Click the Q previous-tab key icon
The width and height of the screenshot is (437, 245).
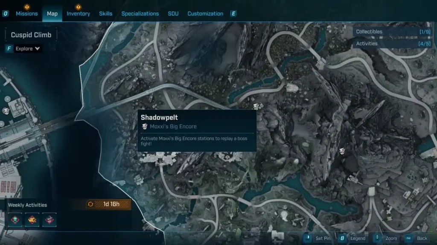point(6,14)
